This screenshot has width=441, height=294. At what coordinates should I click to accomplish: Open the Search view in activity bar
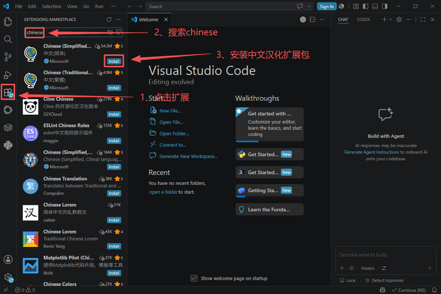tap(8, 39)
